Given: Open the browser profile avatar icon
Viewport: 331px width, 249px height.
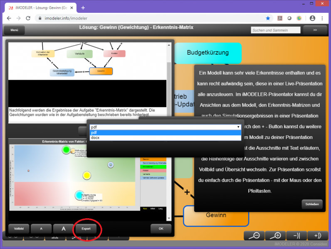Looking at the screenshot, I should [312, 18].
